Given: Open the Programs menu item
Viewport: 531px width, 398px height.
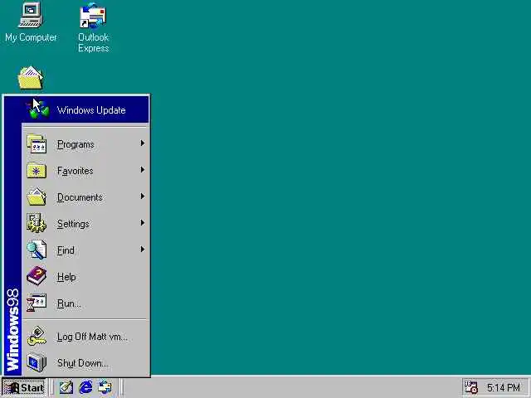Looking at the screenshot, I should point(85,144).
